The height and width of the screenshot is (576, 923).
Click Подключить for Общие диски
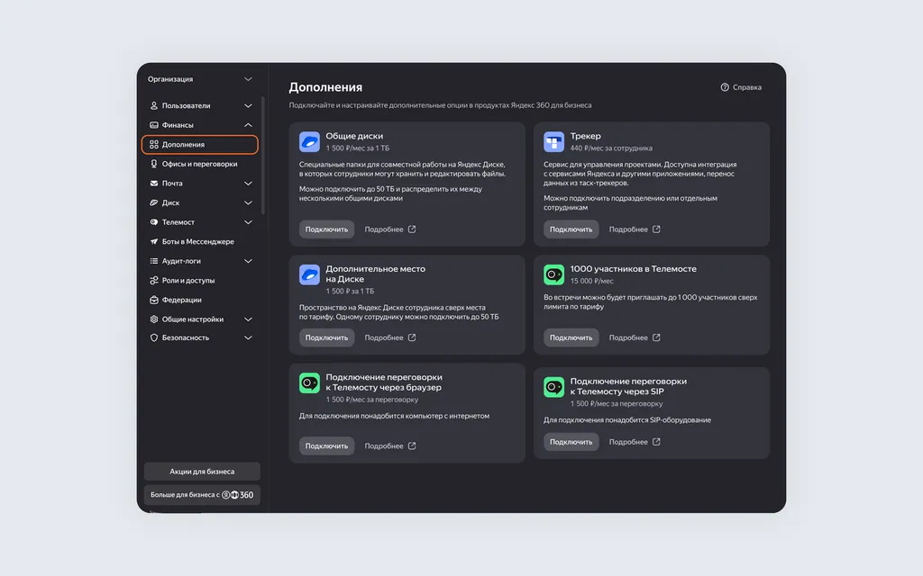(x=326, y=229)
